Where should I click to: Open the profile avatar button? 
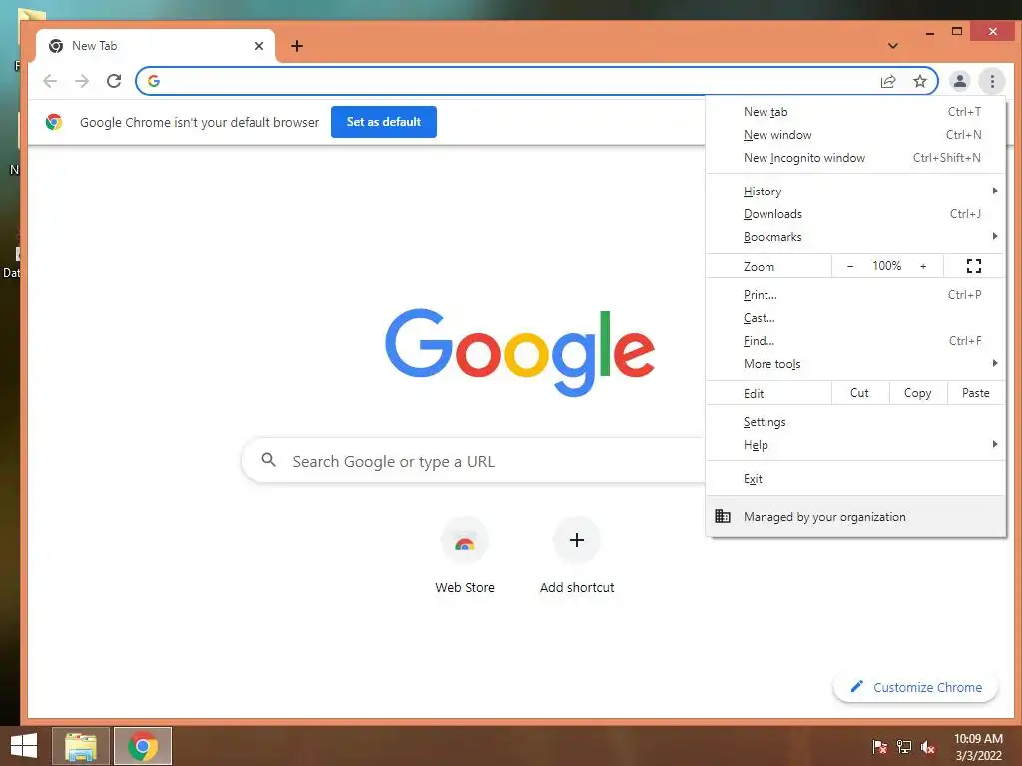point(959,81)
